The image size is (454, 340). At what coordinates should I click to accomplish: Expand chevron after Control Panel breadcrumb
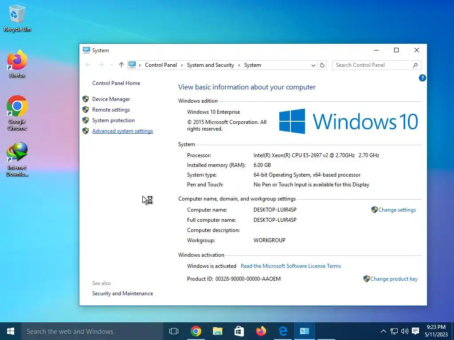coord(182,65)
